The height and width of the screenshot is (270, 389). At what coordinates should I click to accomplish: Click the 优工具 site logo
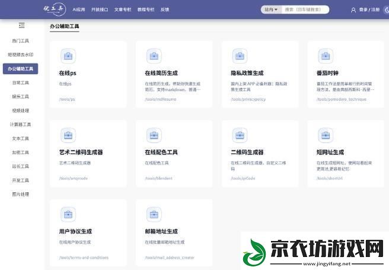point(55,9)
